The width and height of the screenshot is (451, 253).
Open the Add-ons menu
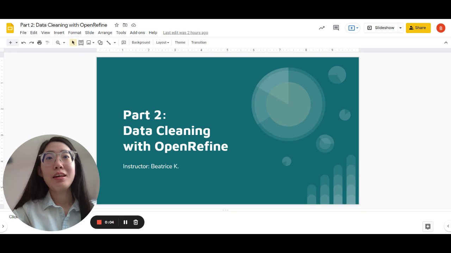coord(137,33)
